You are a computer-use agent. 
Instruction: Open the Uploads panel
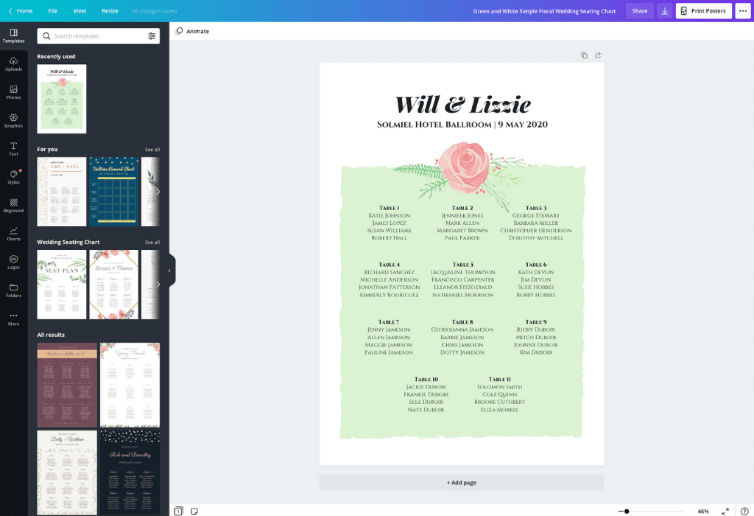(13, 66)
